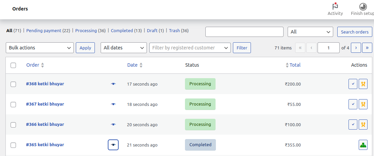Click the Finish setup progress icon

pos(363,7)
